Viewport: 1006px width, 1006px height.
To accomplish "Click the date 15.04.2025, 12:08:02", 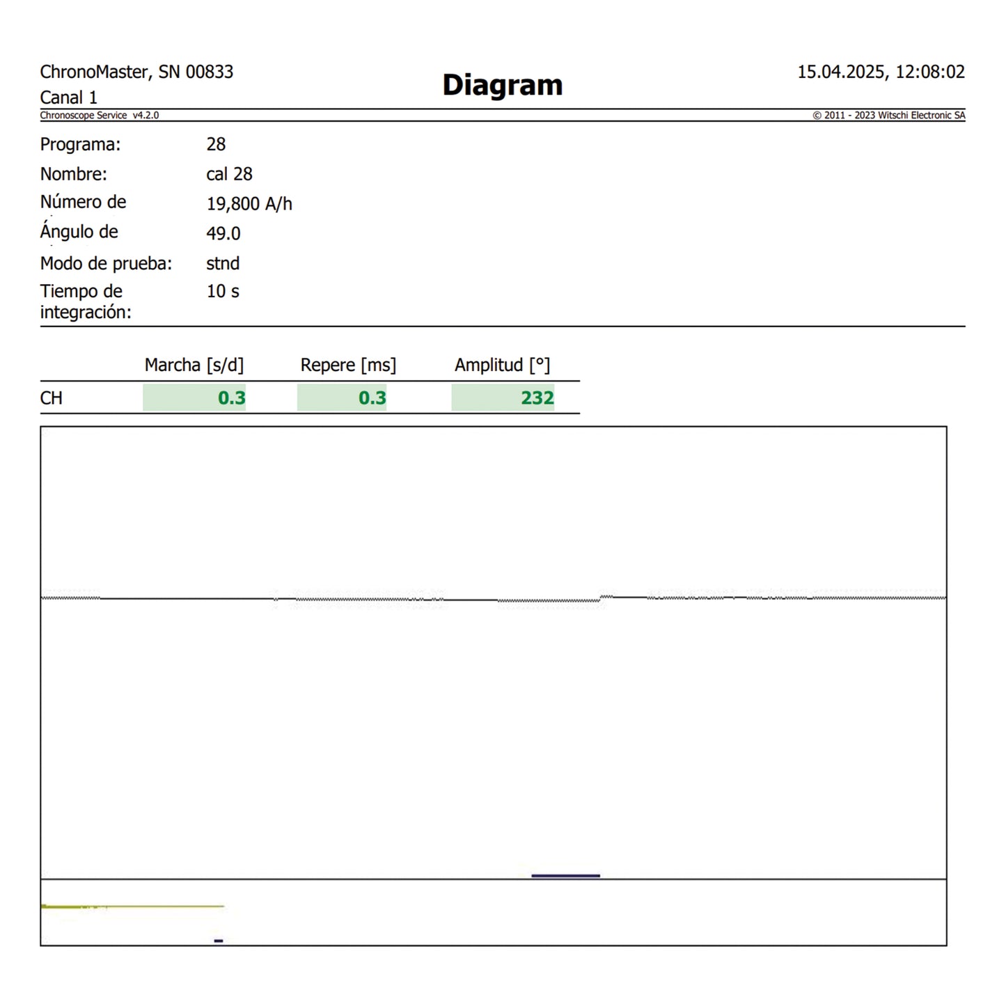I will coord(880,72).
